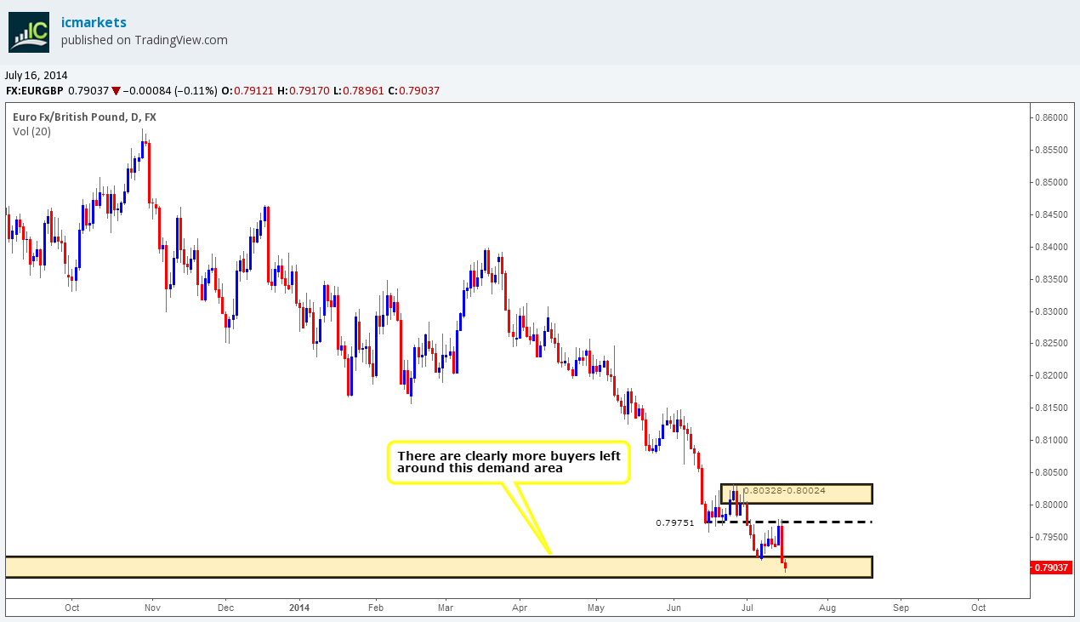This screenshot has height=622, width=1080.
Task: Click the 0.81500 price axis label
Action: click(1051, 408)
